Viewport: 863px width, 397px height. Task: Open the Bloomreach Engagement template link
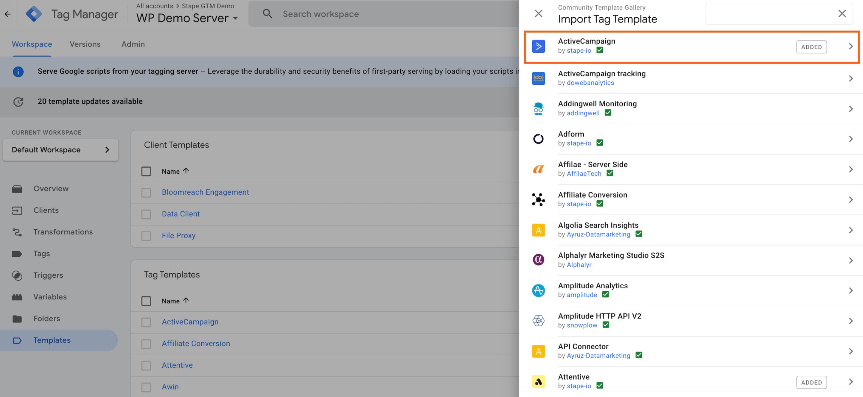205,192
